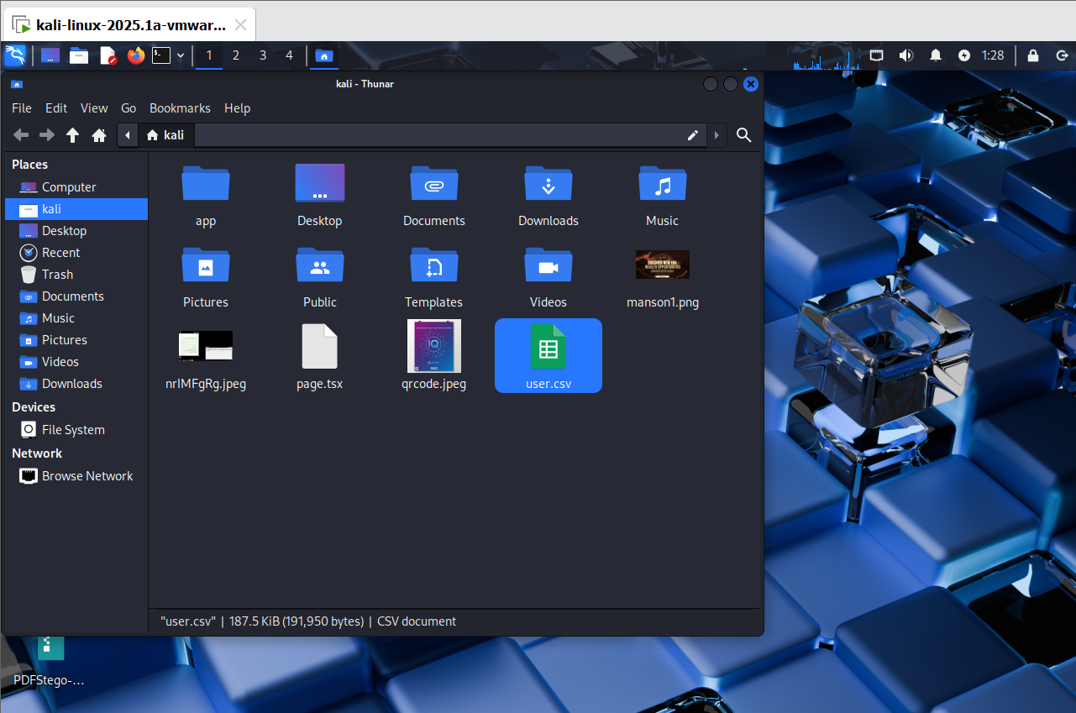The image size is (1076, 713).
Task: Expand the terminal launcher dropdown arrow
Action: click(181, 55)
